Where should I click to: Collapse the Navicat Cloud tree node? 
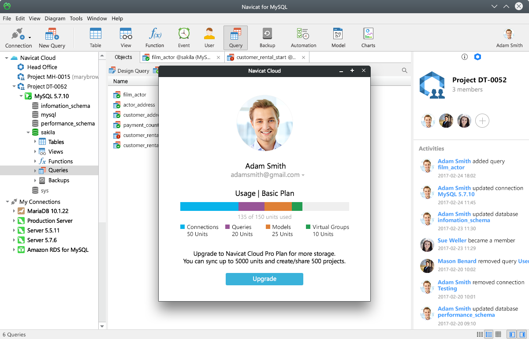point(7,58)
